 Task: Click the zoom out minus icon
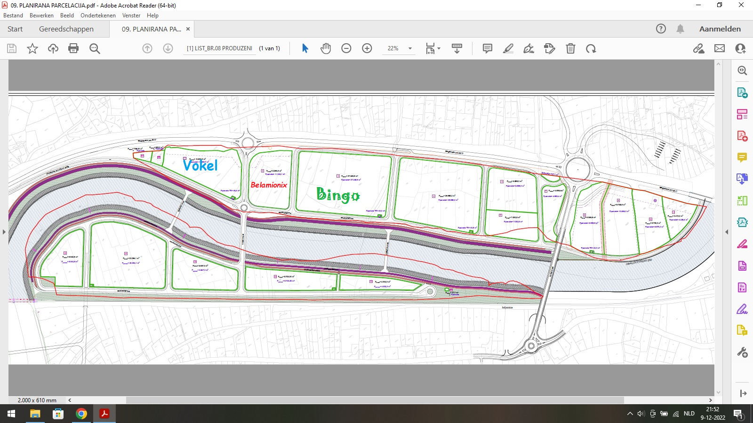coord(346,48)
